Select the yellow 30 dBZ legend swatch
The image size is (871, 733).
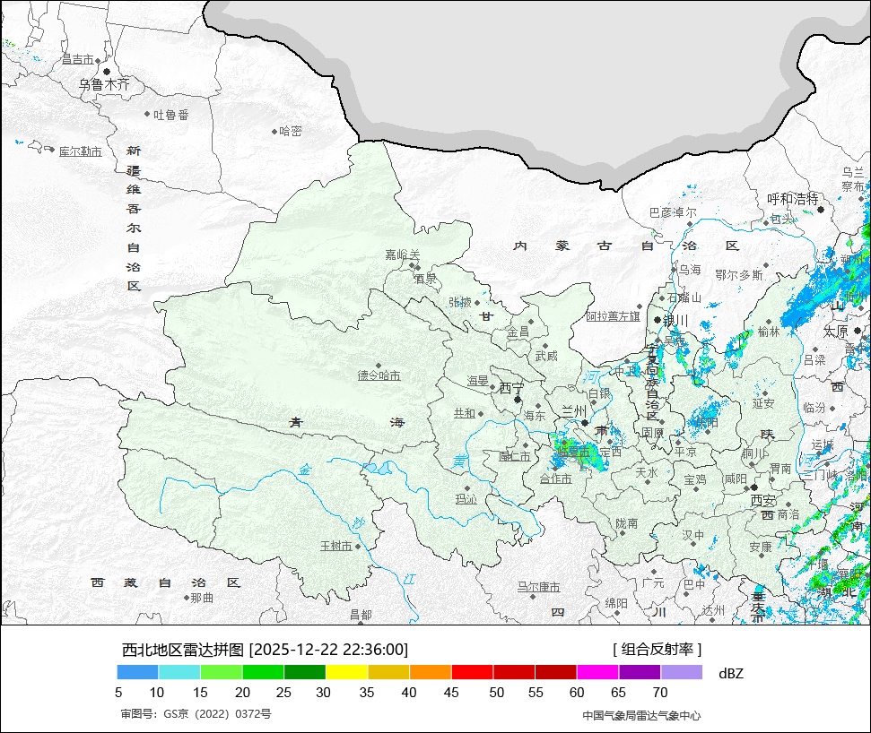tap(346, 673)
